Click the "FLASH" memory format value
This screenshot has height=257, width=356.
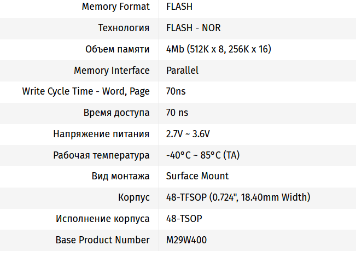point(179,7)
